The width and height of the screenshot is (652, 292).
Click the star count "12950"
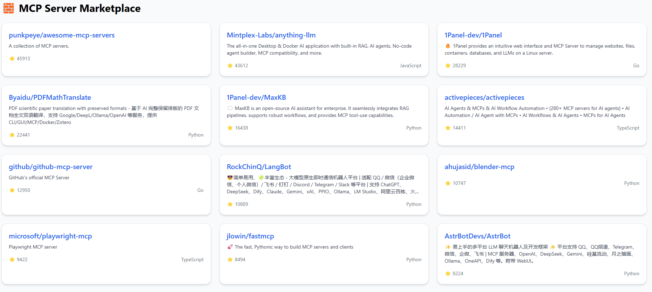[x=23, y=190]
